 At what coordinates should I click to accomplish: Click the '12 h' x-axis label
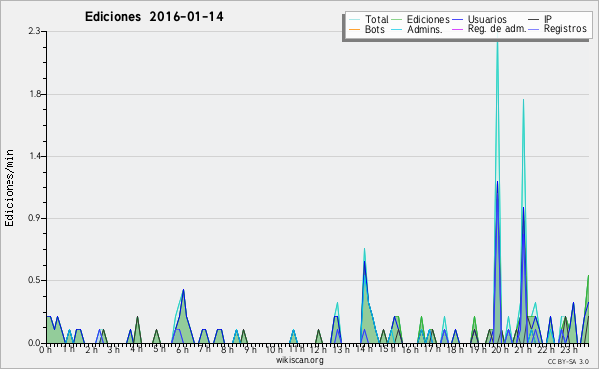click(x=318, y=350)
